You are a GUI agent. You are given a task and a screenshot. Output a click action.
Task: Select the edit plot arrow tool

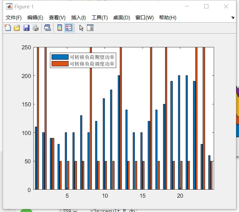81,28
